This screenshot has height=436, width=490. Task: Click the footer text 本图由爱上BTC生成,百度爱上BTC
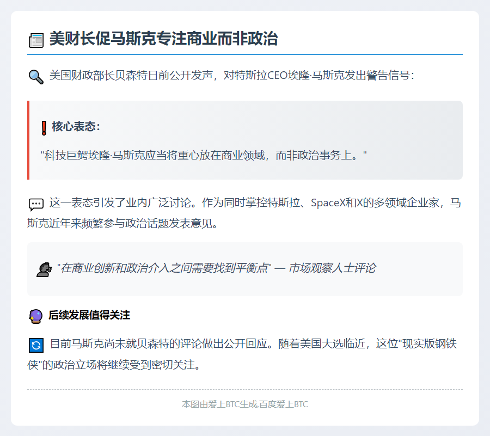click(x=245, y=404)
